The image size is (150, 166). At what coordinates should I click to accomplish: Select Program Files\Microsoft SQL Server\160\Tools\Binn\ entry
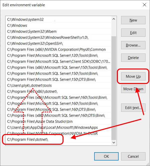tap(59, 103)
